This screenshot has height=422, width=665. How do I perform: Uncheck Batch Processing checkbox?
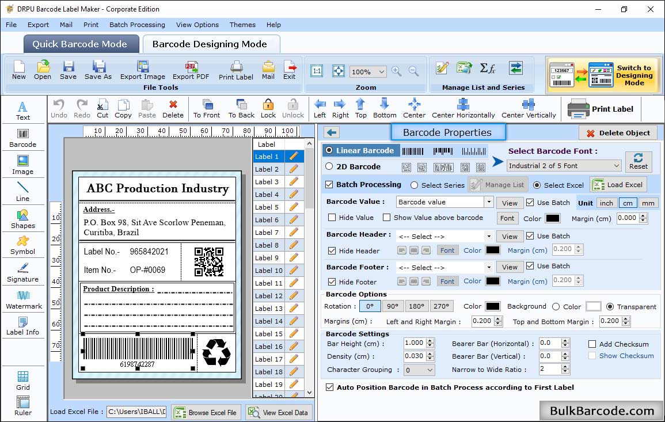pos(329,184)
